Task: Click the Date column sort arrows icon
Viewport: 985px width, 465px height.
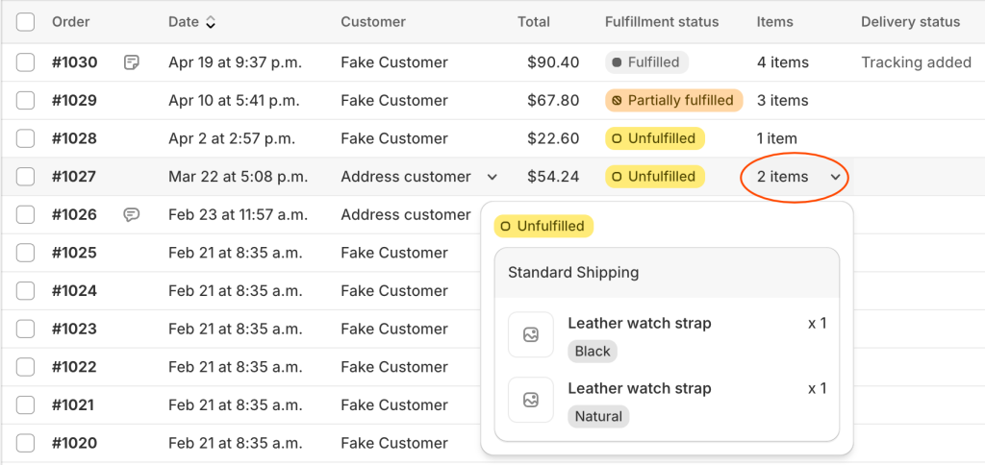Action: click(211, 22)
